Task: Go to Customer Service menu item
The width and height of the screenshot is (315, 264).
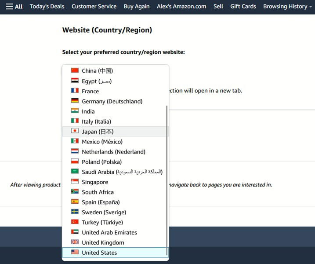Action: coord(94,7)
